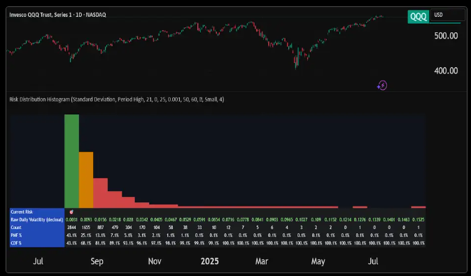Select volatility value 0.109
This screenshot has height=276, width=471.
pos(316,220)
